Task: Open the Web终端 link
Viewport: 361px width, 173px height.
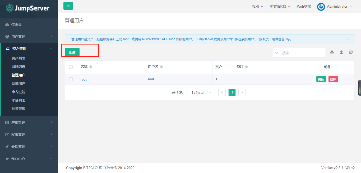Action: tap(304, 7)
